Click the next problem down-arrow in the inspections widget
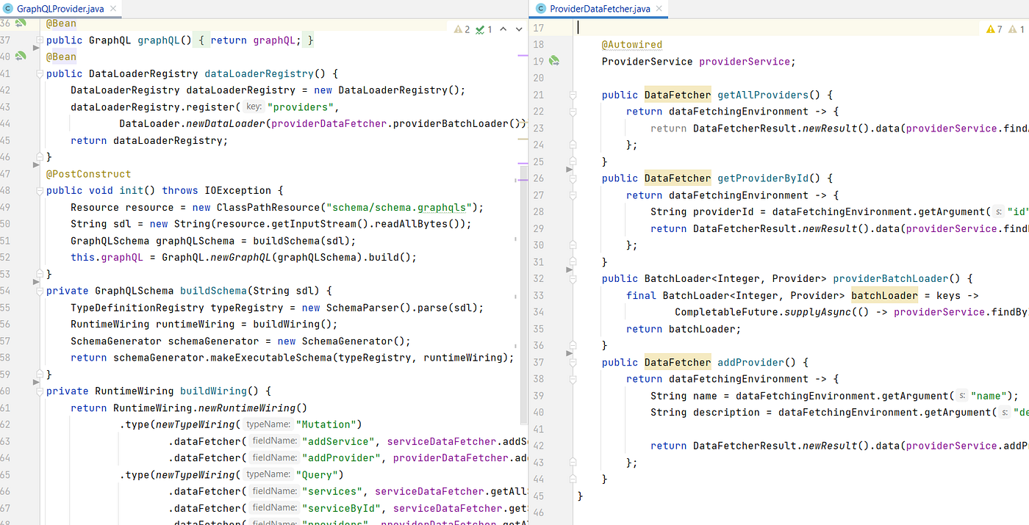Screen dimensions: 1029x525 tap(519, 27)
